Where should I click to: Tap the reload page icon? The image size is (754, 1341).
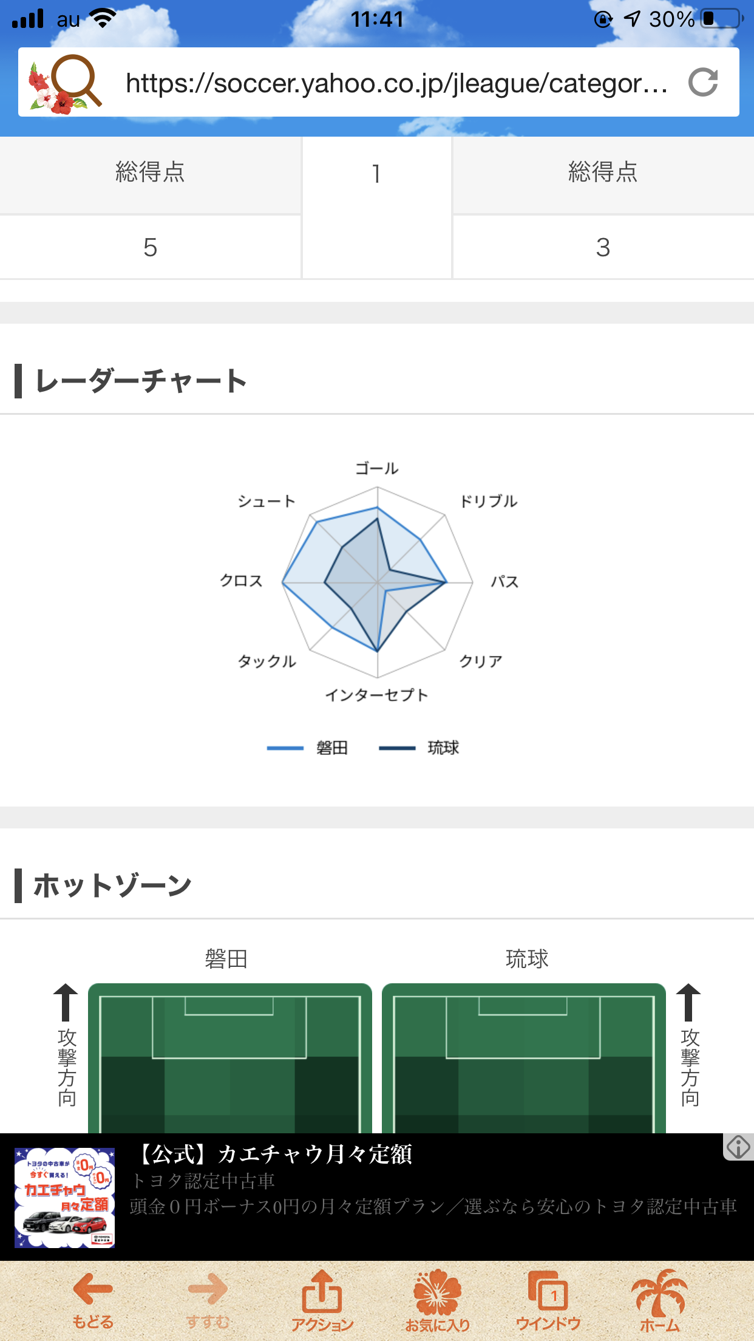[703, 83]
